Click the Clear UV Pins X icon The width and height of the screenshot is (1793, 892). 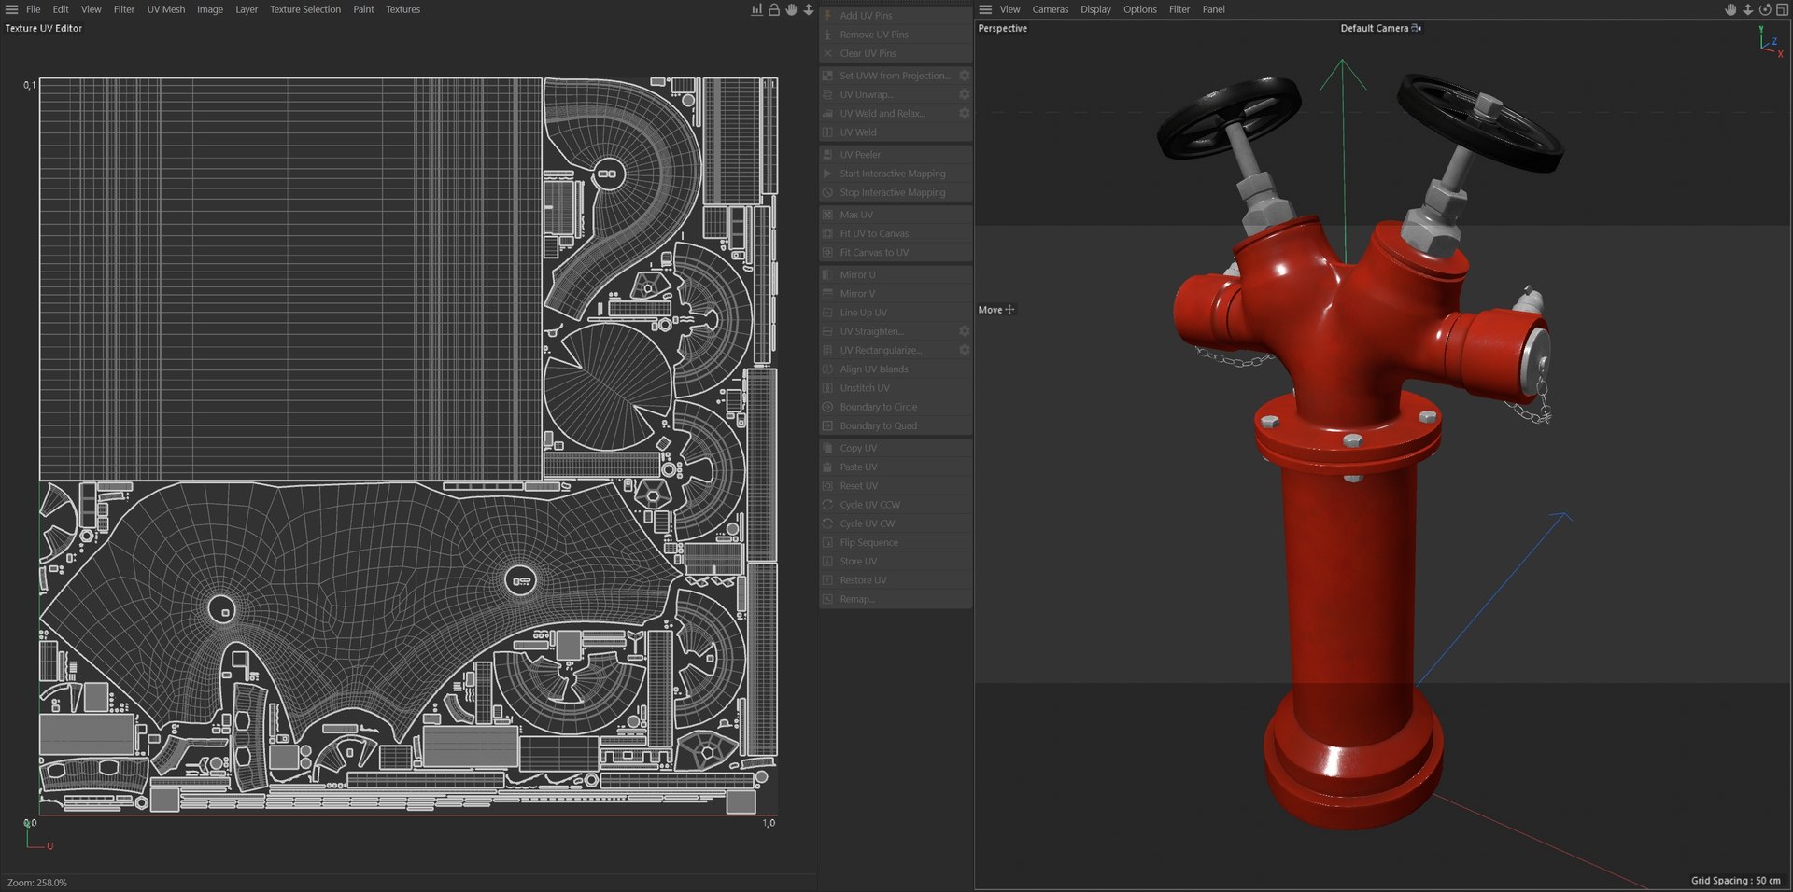(827, 53)
